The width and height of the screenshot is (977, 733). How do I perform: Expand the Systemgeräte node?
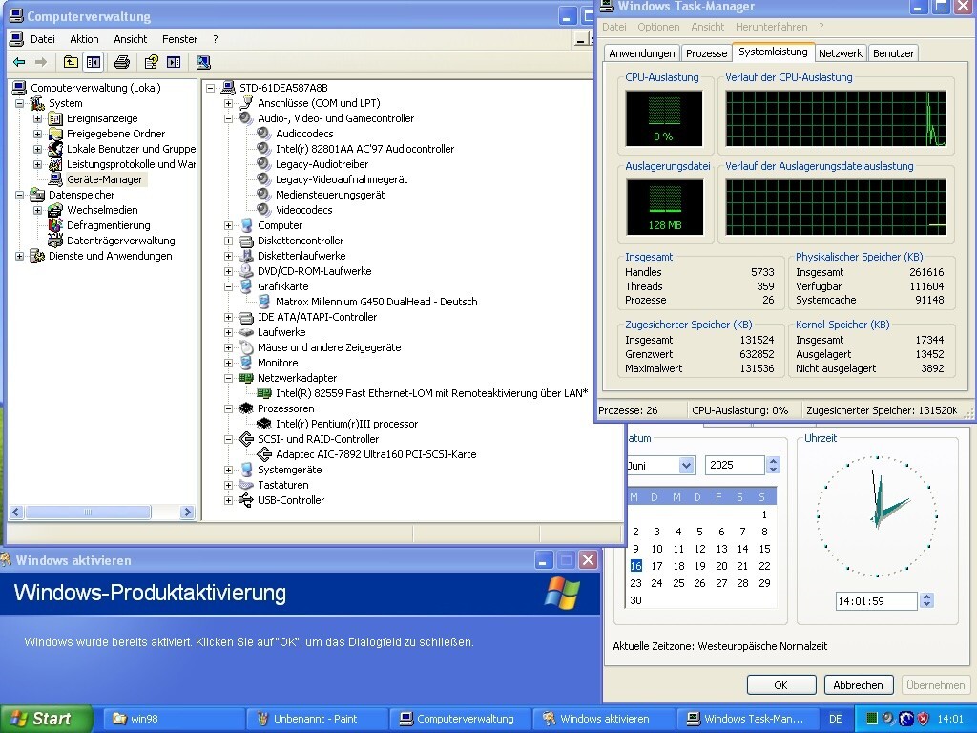point(229,470)
